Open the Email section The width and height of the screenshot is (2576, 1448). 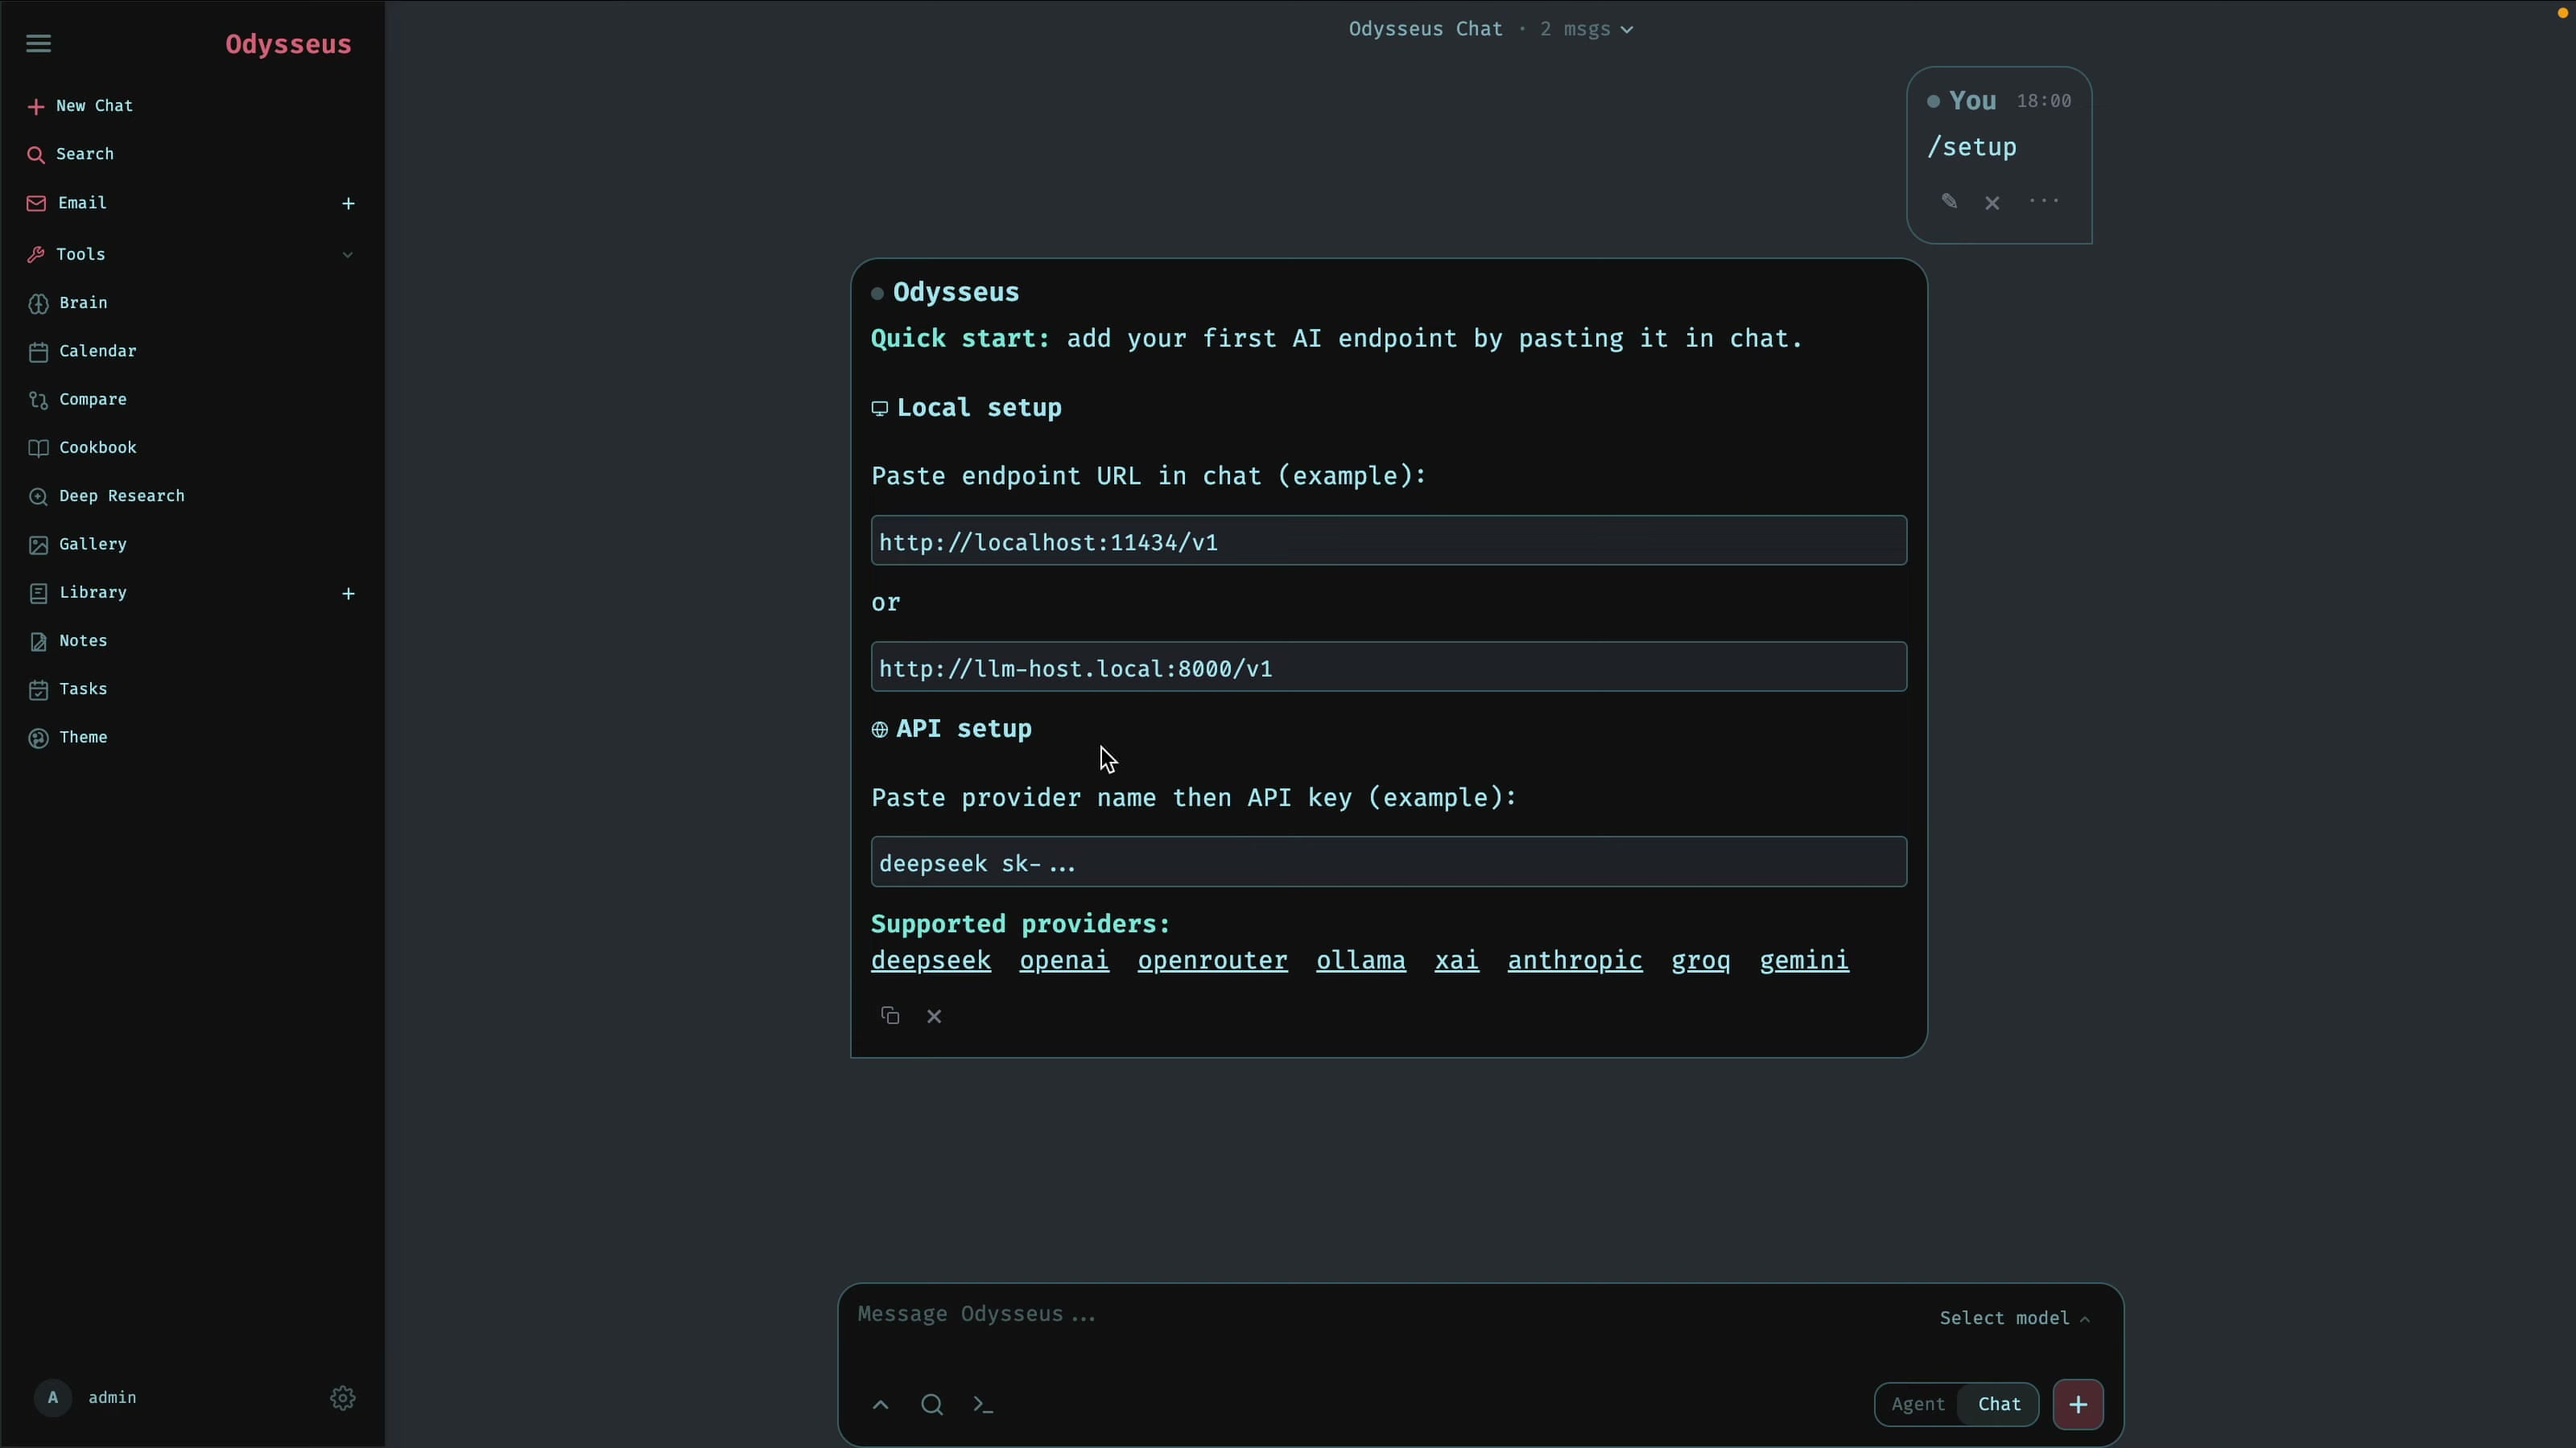point(68,203)
